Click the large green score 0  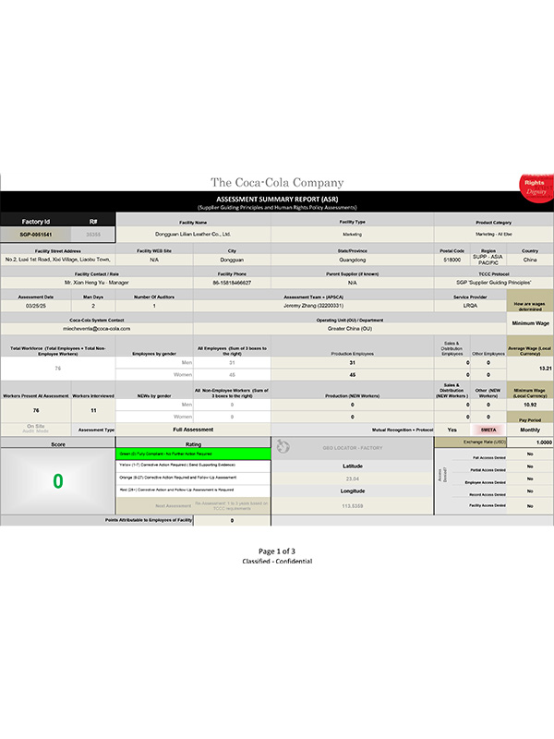coord(58,481)
